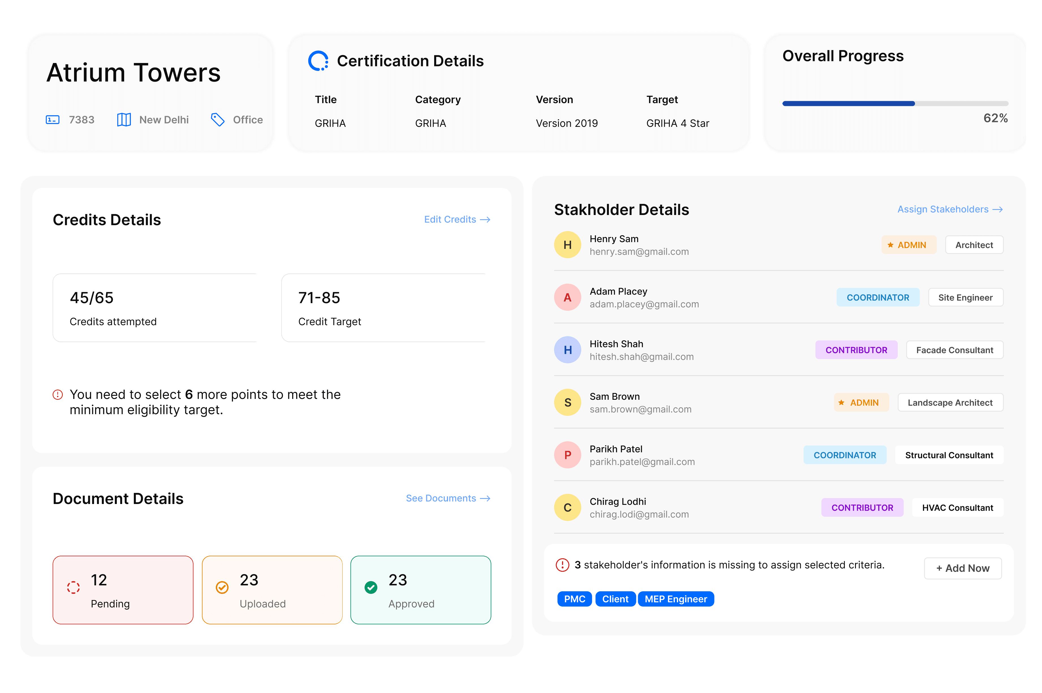Click the arrow icon next to Assign Stakeholders
Viewport: 1042px width, 693px height.
[997, 210]
